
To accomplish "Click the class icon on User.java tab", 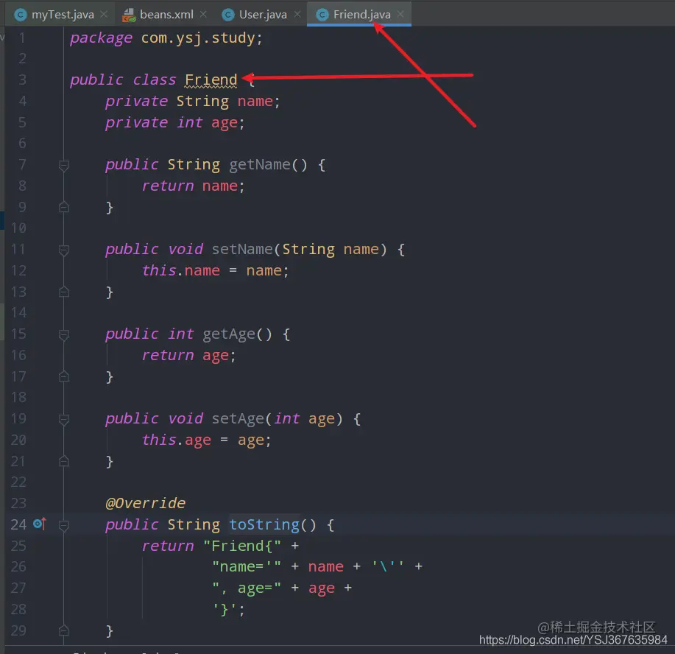I will pos(227,15).
